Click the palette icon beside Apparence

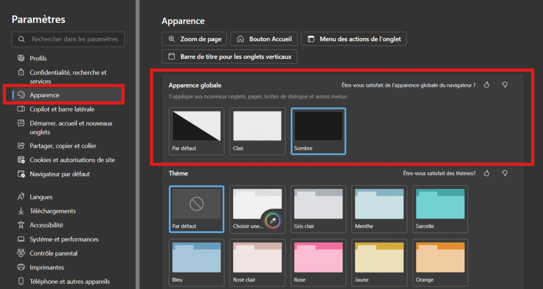point(21,95)
